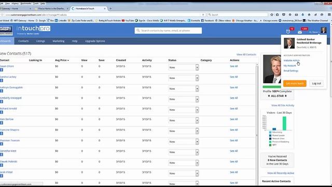This screenshot has width=332, height=187.
Task: Open the reminders alarm clock icon
Action: [288, 32]
